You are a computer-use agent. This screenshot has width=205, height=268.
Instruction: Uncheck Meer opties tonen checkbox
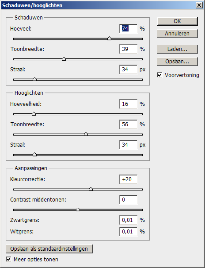(8, 259)
